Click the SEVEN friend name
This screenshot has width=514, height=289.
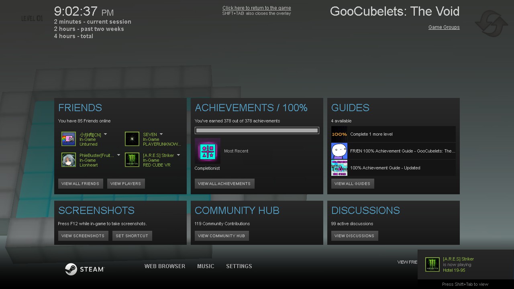pos(150,134)
